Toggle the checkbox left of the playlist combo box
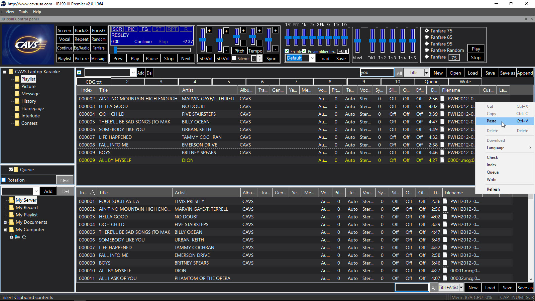Viewport: 535px width, 301px height. pyautogui.click(x=79, y=73)
